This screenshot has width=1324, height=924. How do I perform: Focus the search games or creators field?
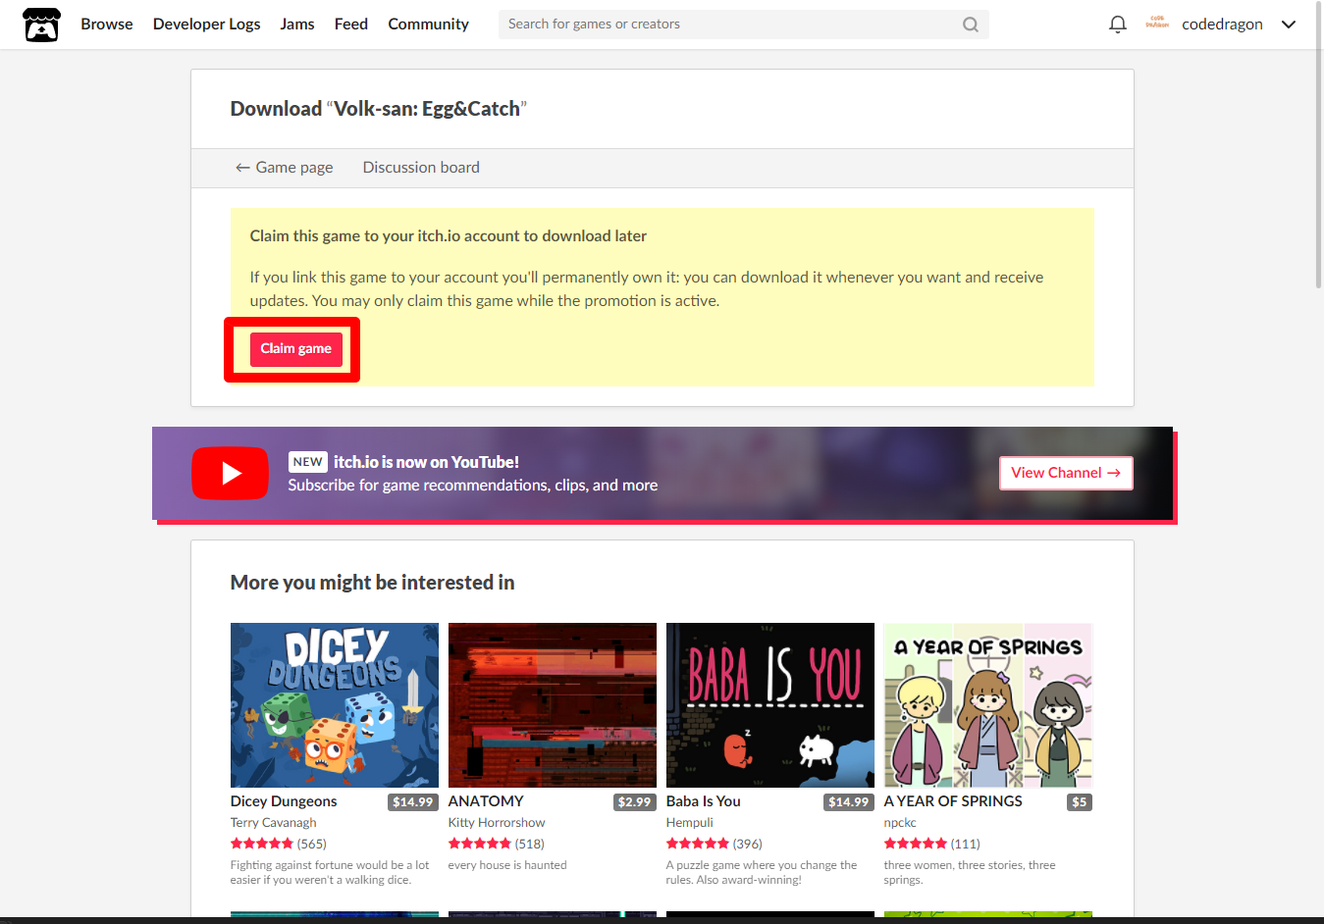pos(743,25)
